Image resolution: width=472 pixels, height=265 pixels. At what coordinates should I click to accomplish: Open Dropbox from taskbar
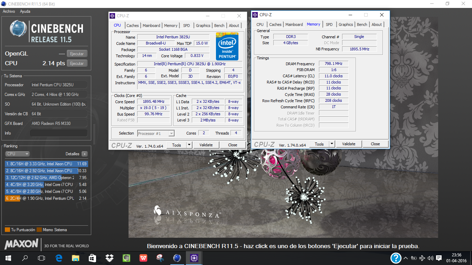click(x=110, y=258)
